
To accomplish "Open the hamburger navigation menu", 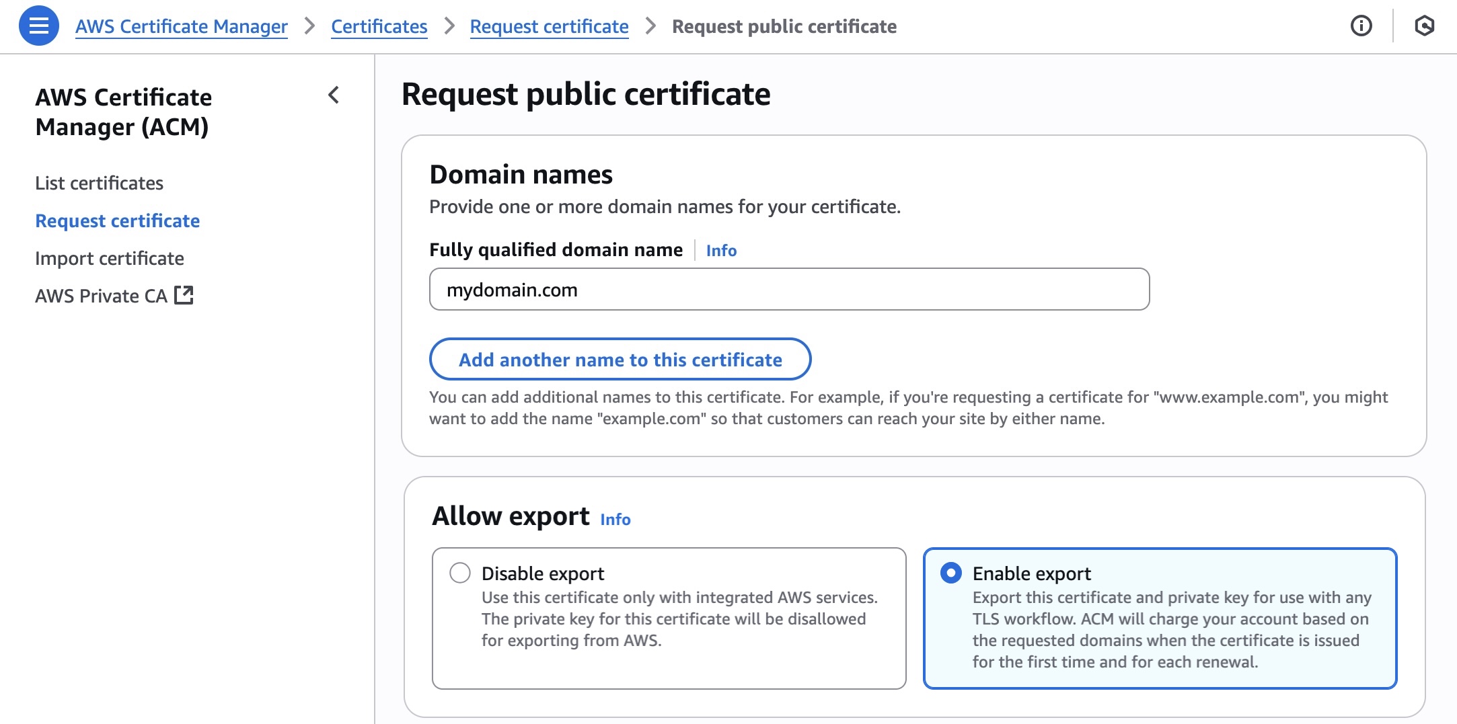I will click(39, 26).
